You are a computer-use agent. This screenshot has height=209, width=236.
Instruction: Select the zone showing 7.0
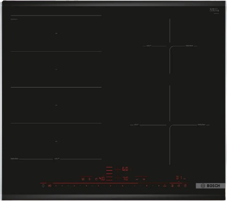[125, 179]
